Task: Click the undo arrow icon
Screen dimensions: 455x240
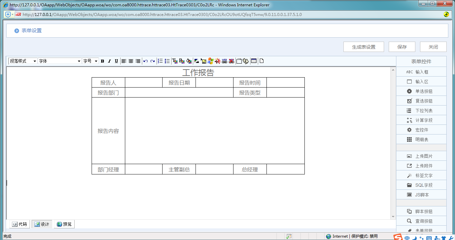Action: coord(146,61)
